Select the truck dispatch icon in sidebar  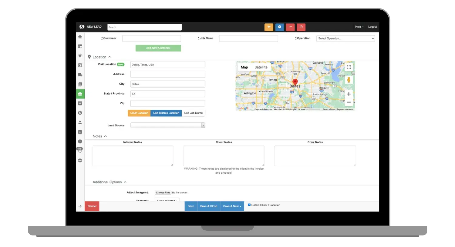click(x=80, y=75)
